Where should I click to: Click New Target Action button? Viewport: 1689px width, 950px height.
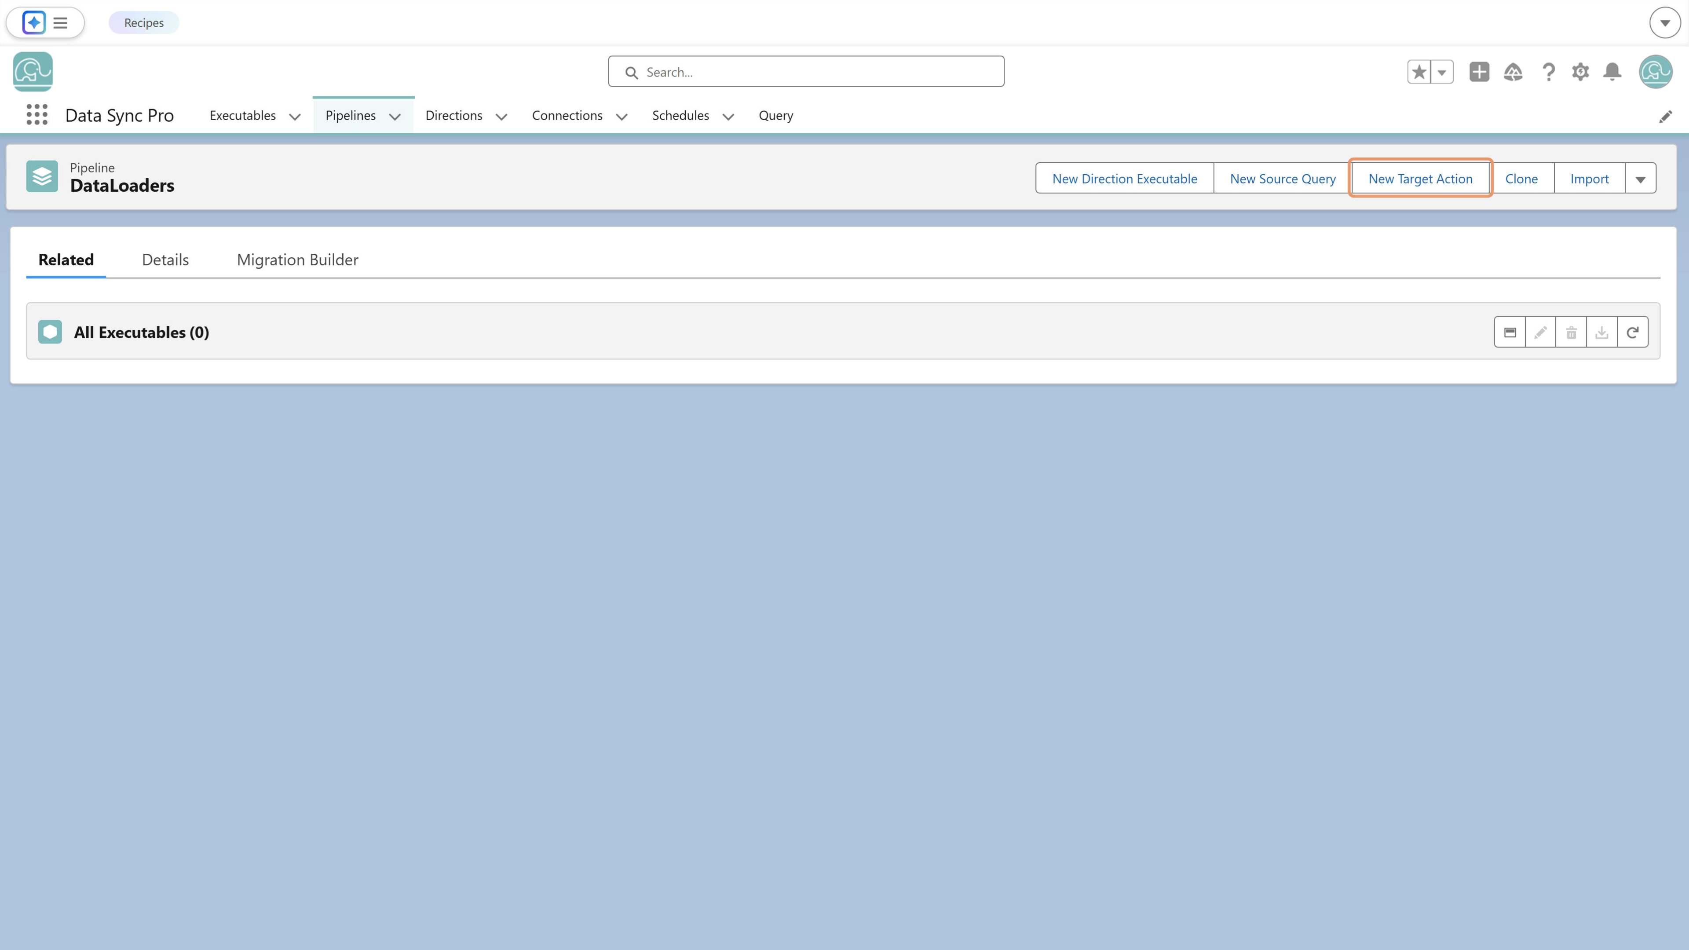[1420, 179]
